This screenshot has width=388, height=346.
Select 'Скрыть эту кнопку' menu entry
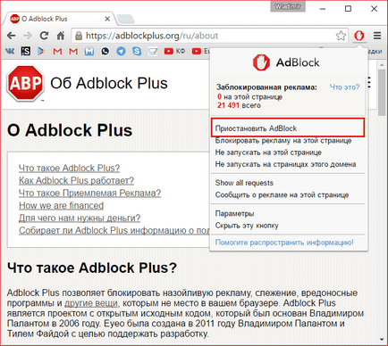point(247,226)
